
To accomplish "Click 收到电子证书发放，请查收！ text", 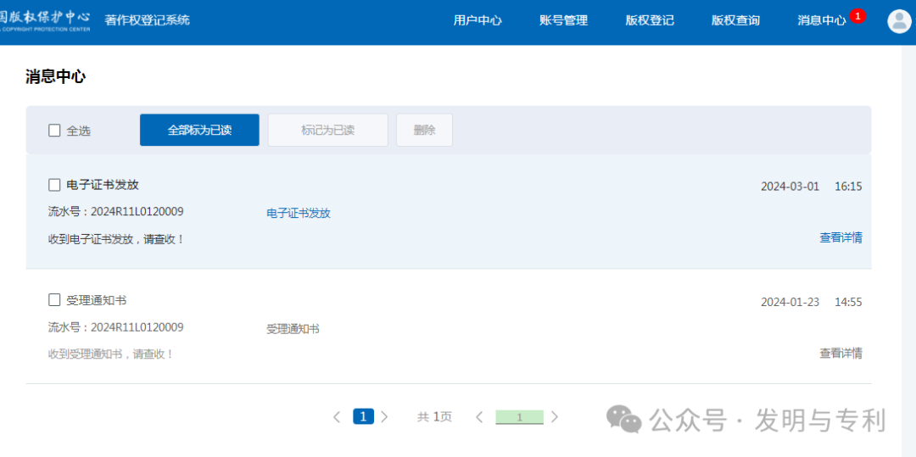I will point(117,239).
